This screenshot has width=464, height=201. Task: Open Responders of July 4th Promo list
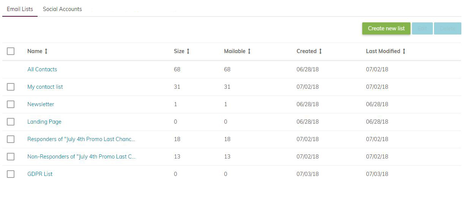point(81,139)
